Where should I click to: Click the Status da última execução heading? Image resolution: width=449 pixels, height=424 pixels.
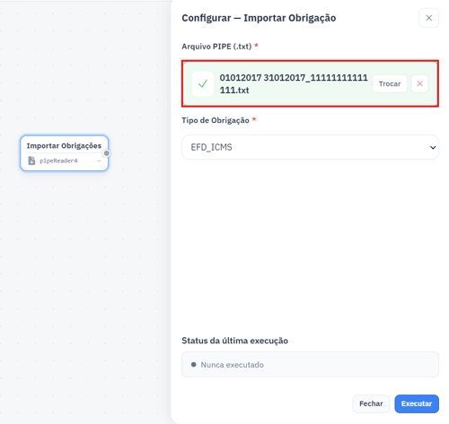[x=234, y=341]
